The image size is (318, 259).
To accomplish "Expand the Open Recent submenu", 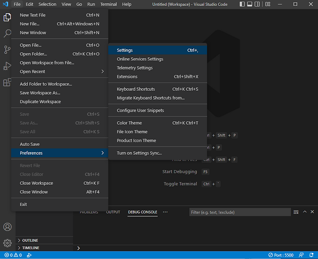I will tap(60, 72).
